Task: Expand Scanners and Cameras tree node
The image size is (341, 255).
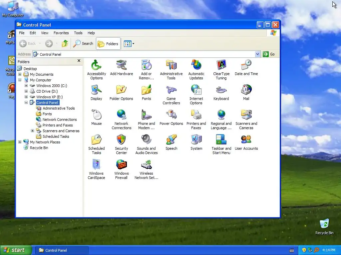Action: [x=32, y=130]
